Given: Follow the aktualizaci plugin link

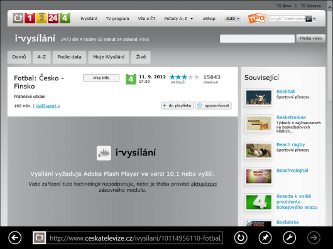Looking at the screenshot, I should point(204,184).
